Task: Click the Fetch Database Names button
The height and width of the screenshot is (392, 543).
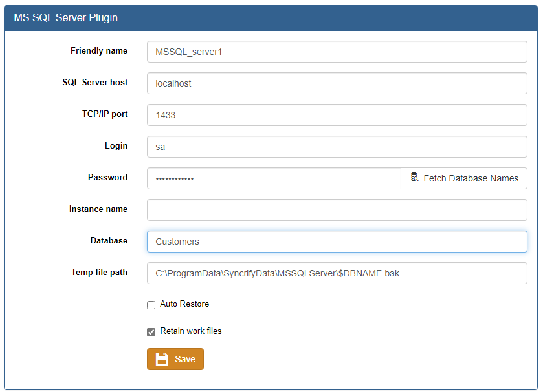Action: (x=464, y=178)
